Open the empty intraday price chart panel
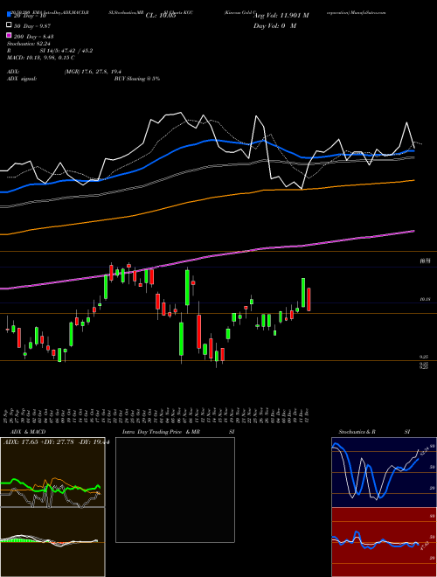Viewport: 437px width, 577px height. [x=175, y=490]
